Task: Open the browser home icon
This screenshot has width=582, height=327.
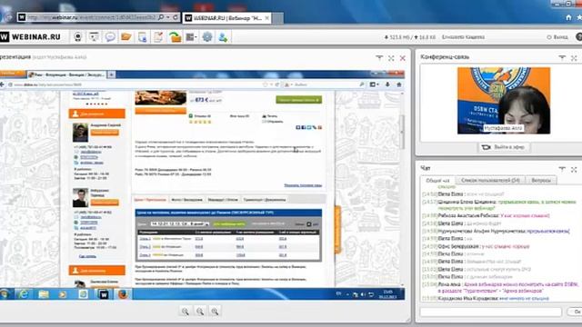Action: click(568, 17)
